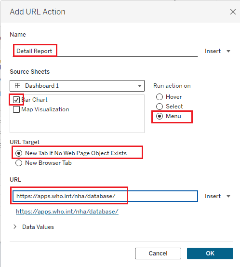Click the dashboard grid icon in Source Sheets
The height and width of the screenshot is (267, 240).
[17, 85]
